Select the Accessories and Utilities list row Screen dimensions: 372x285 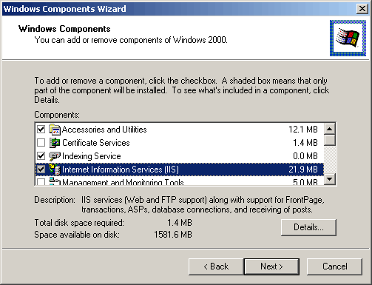(180, 130)
